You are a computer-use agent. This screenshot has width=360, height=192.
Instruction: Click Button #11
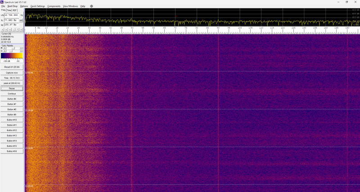(x=12, y=125)
